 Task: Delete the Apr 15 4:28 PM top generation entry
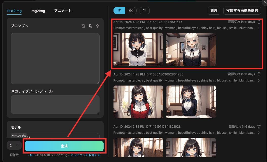coord(259,22)
